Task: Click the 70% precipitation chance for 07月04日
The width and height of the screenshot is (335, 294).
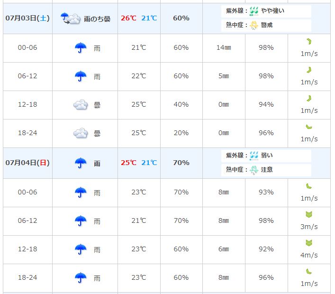Action: click(x=181, y=163)
